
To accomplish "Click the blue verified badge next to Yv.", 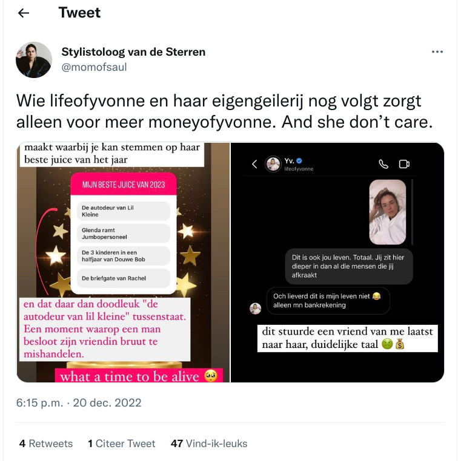I will (x=299, y=160).
